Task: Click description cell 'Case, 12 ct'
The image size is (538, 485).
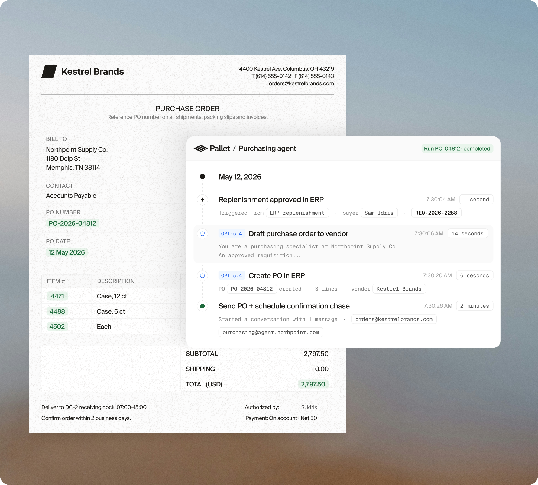Action: [x=112, y=296]
